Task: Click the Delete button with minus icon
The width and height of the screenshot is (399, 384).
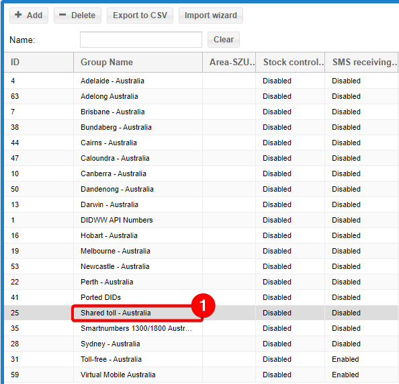Action: [x=77, y=15]
